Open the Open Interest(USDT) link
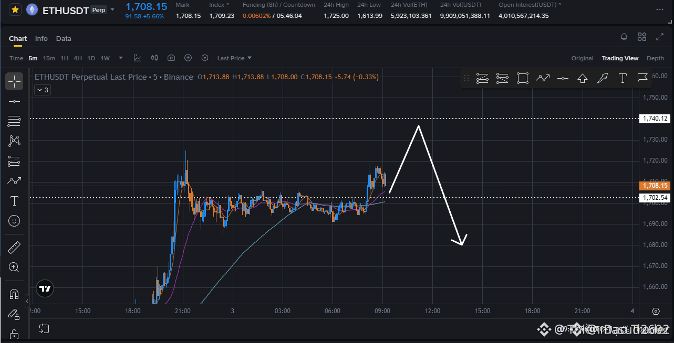674x343 pixels. click(530, 5)
